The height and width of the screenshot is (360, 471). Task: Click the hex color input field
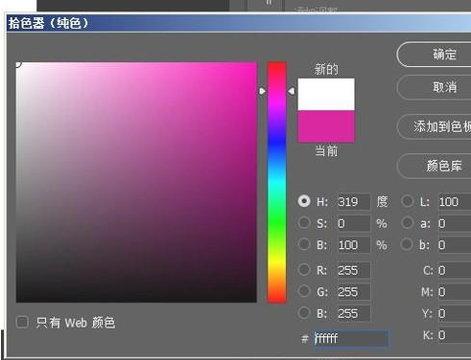click(351, 338)
